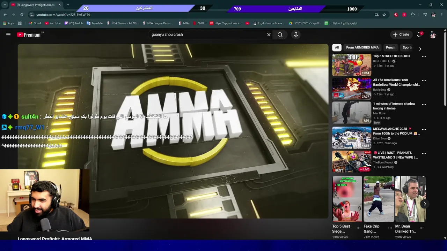Open options for Fake Crip Gang short
447x251 pixels.
click(390, 228)
